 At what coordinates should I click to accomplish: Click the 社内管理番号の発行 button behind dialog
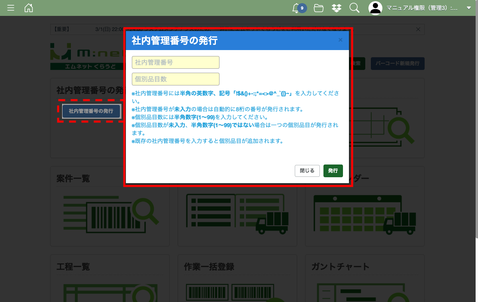coord(91,111)
